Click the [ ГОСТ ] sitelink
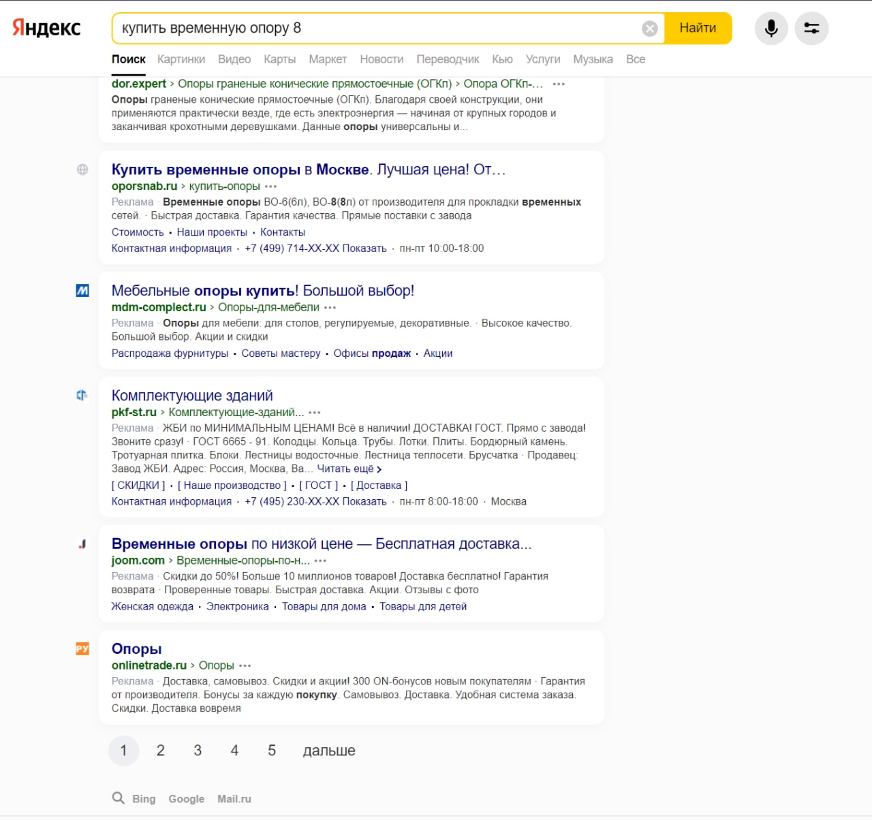 tap(318, 486)
